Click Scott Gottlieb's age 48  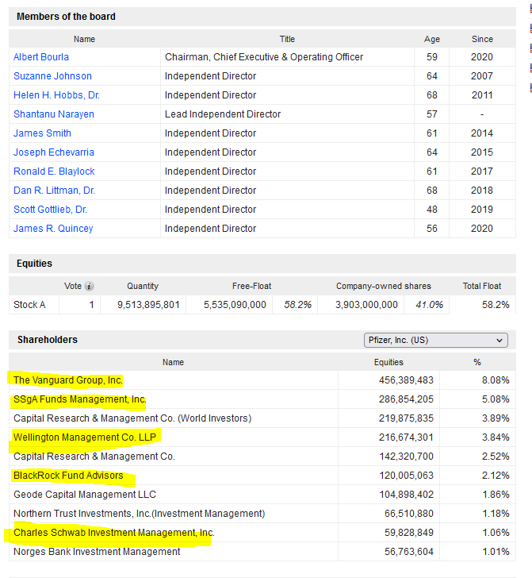432,210
